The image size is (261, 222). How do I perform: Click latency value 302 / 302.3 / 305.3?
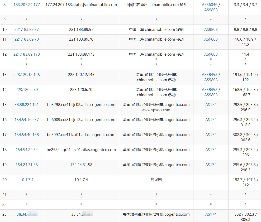pyautogui.click(x=245, y=217)
